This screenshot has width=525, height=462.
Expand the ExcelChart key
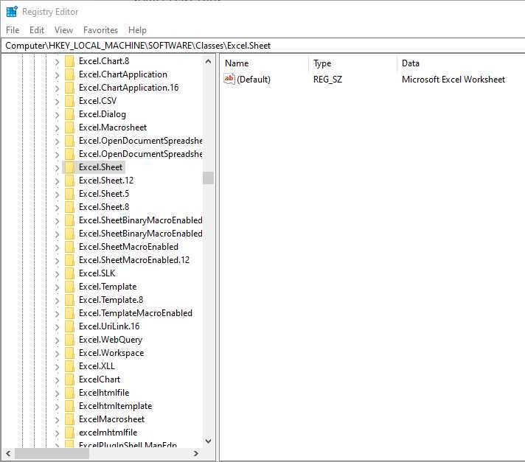pos(57,380)
